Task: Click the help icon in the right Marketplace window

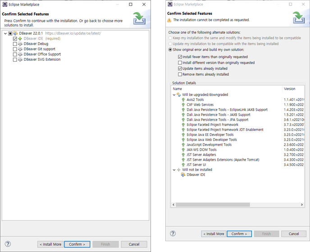Action: (173, 234)
